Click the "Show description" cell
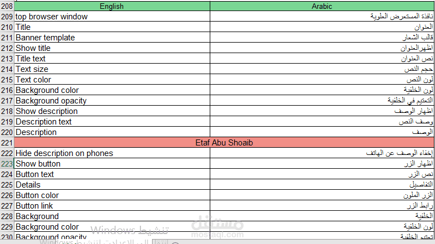Viewport: 435px width, 244px height. point(112,111)
